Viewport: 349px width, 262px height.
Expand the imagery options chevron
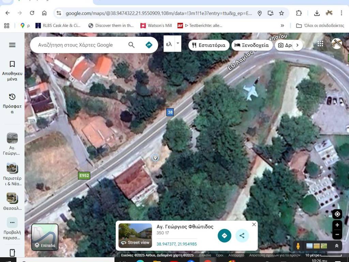pos(337,246)
